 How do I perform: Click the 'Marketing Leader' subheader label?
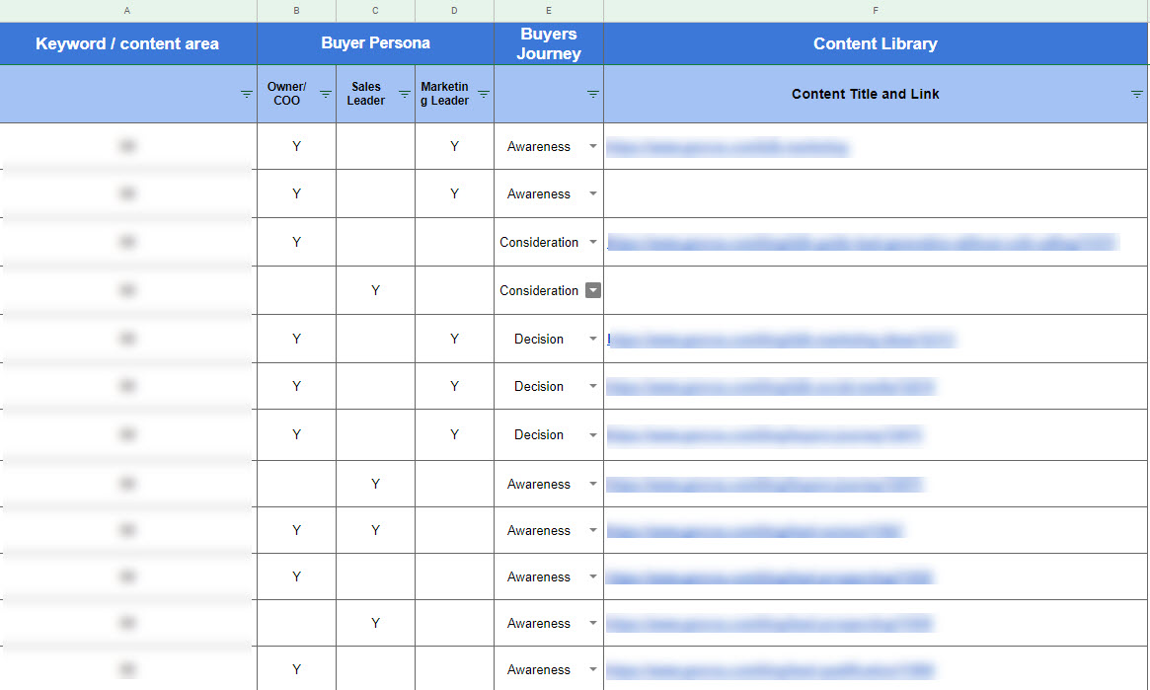(x=444, y=94)
